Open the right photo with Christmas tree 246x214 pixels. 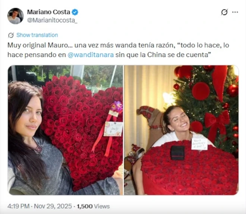[181, 130]
